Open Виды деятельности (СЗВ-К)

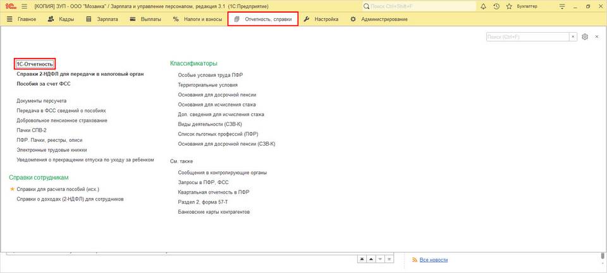pos(211,124)
